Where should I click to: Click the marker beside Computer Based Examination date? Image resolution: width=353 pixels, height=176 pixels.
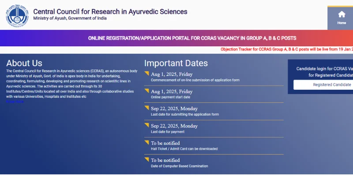(x=147, y=159)
